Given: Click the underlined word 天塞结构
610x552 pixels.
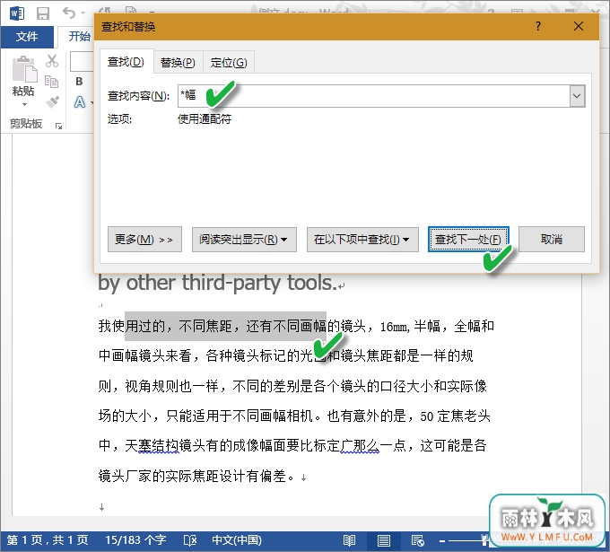Looking at the screenshot, I should (152, 445).
